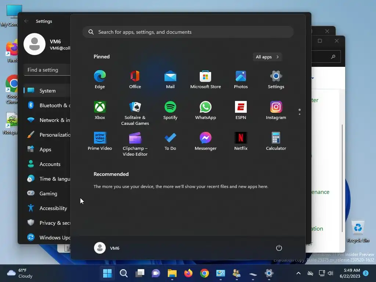Open Solitaire & Casual Games
The width and height of the screenshot is (376, 282).
pos(135,113)
